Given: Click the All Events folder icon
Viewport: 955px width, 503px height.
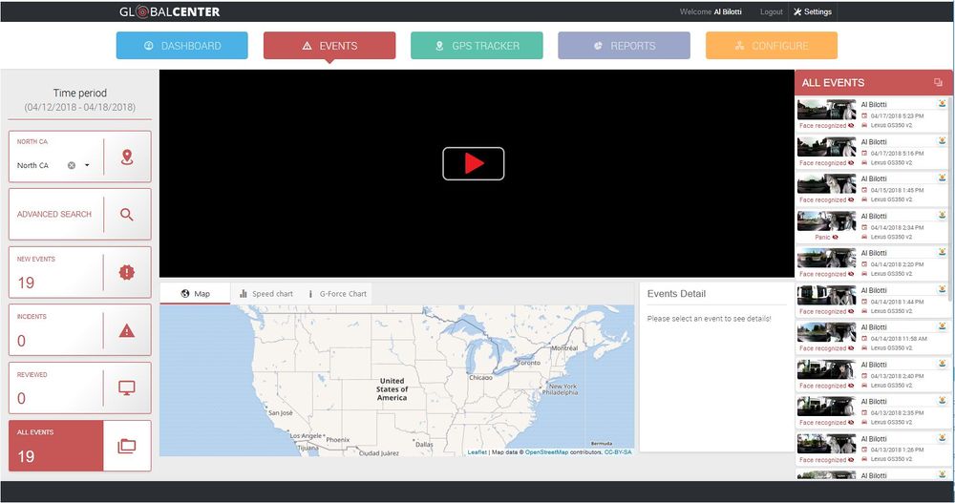Looking at the screenshot, I should pos(127,446).
